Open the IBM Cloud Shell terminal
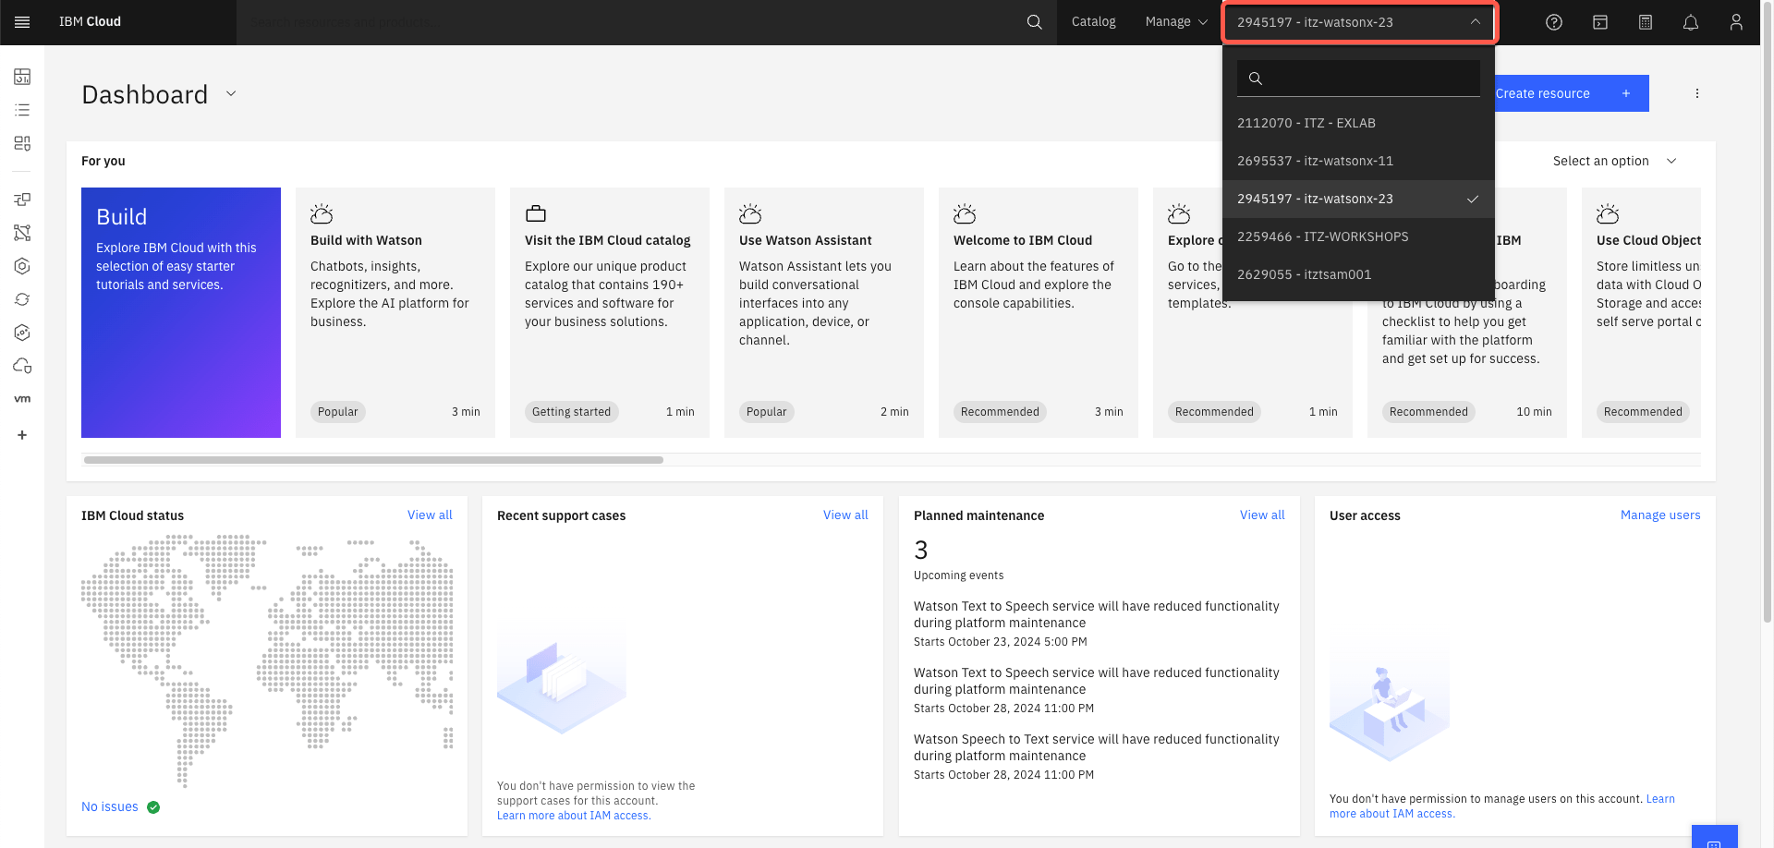1774x848 pixels. 1600,21
